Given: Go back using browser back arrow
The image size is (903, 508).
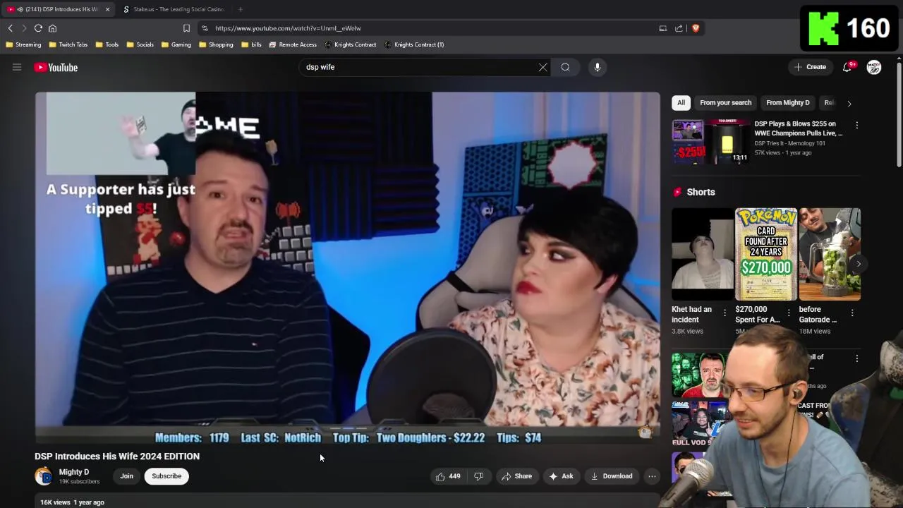Looking at the screenshot, I should (11, 28).
